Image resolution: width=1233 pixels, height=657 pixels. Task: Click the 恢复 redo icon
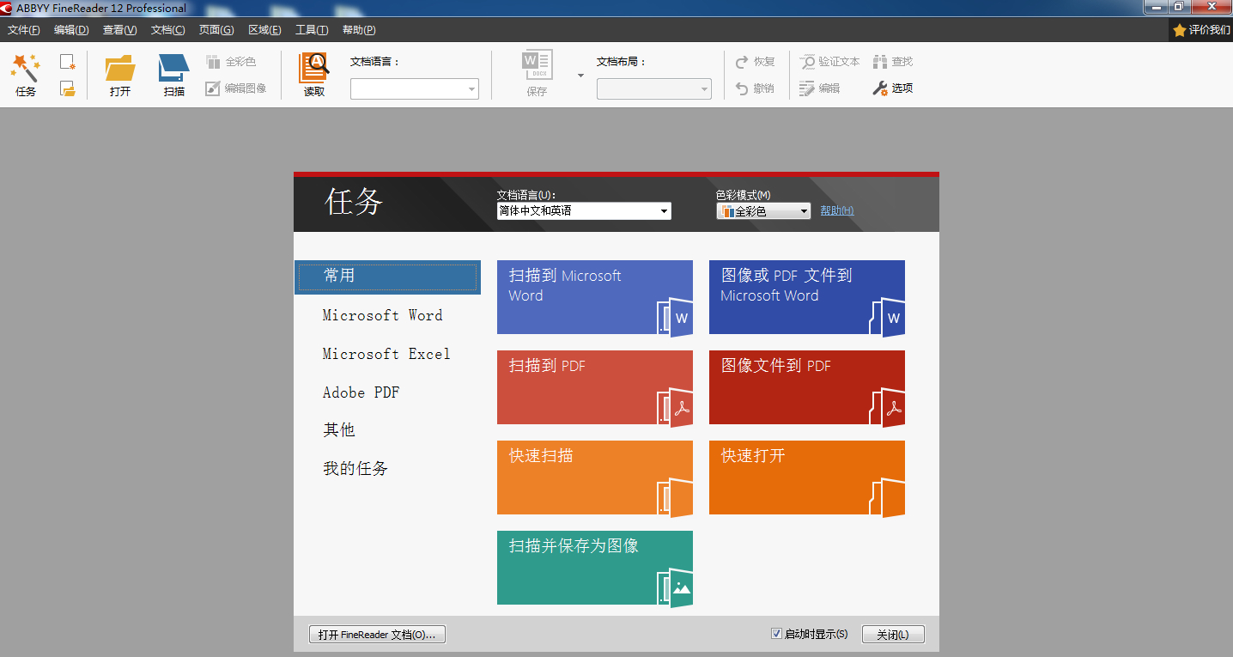click(743, 62)
